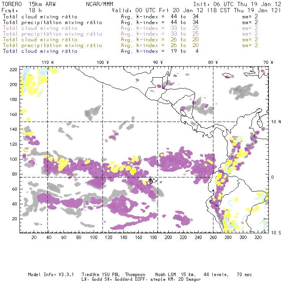The width and height of the screenshot is (283, 283).
Task: Click the '70 sec' text
Action: (244, 275)
